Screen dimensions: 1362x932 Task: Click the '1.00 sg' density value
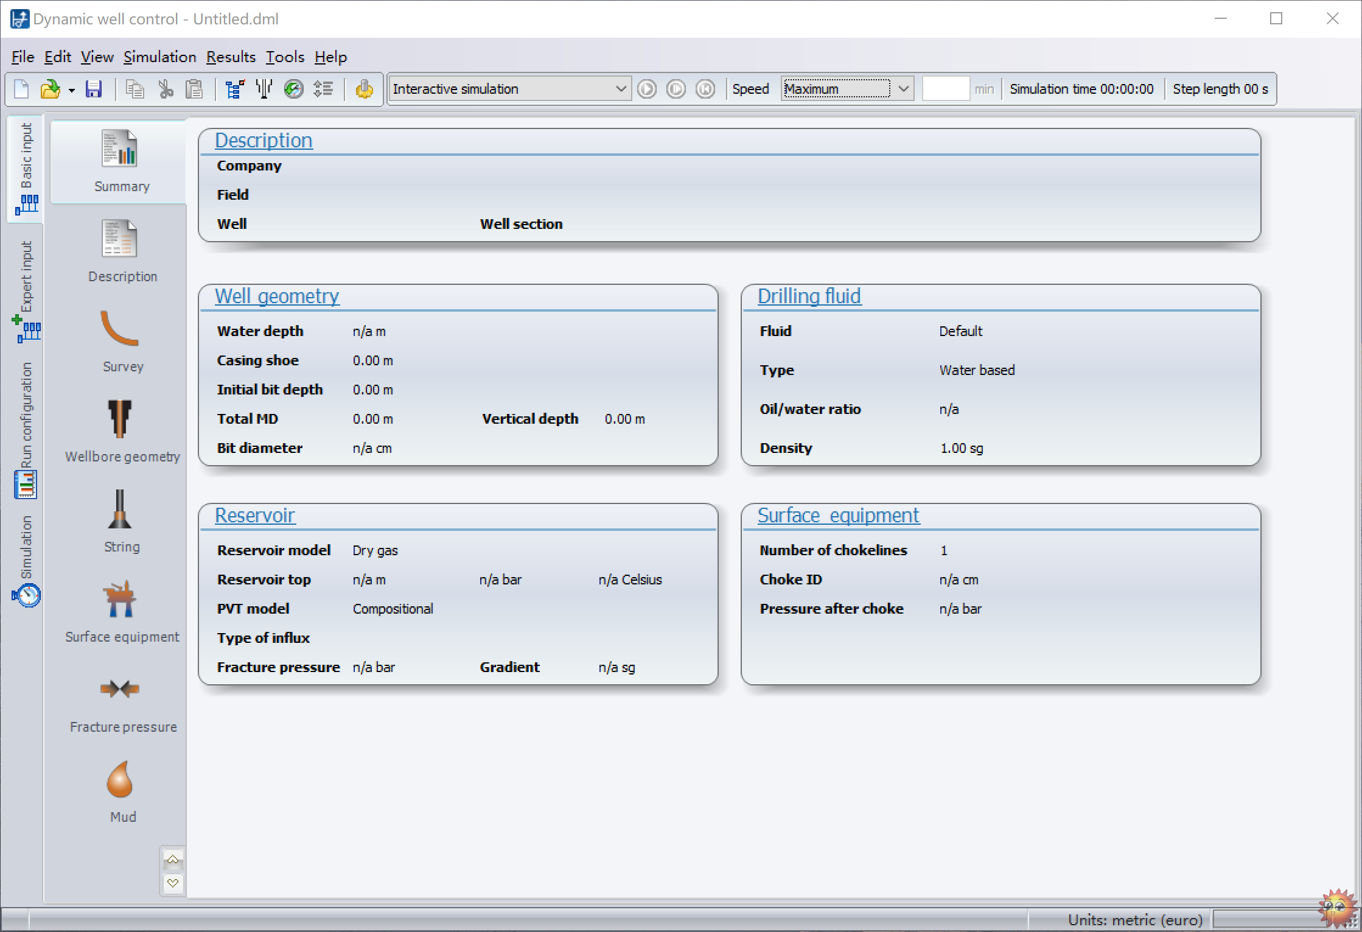point(962,448)
